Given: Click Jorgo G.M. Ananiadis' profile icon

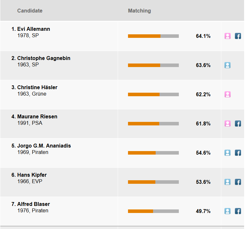Looking at the screenshot, I should [x=227, y=153].
